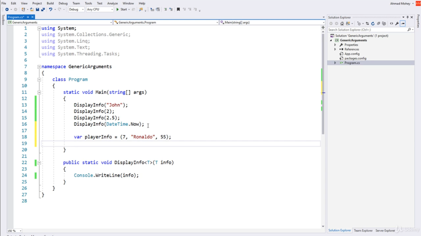Collapse the Main method block
The height and width of the screenshot is (236, 421).
pyautogui.click(x=39, y=92)
